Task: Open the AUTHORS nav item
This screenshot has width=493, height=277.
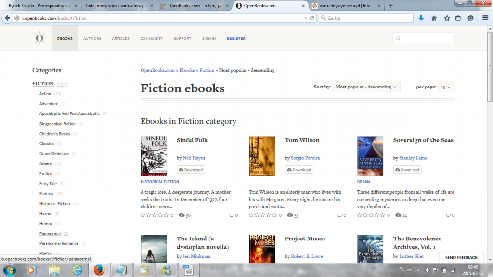Action: pyautogui.click(x=92, y=38)
